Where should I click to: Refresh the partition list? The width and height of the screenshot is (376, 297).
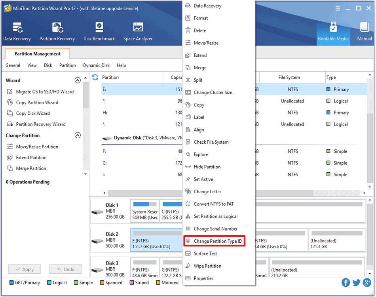(x=95, y=77)
